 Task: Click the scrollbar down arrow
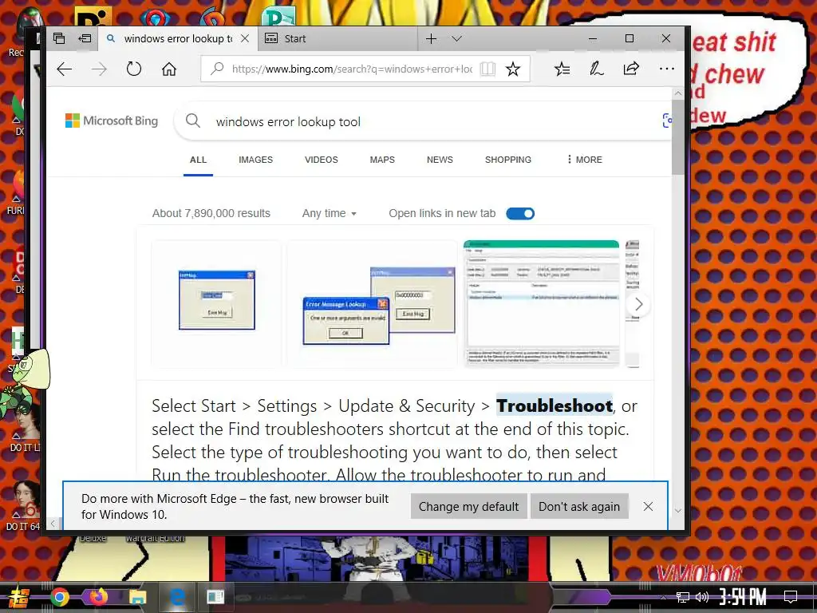point(677,511)
